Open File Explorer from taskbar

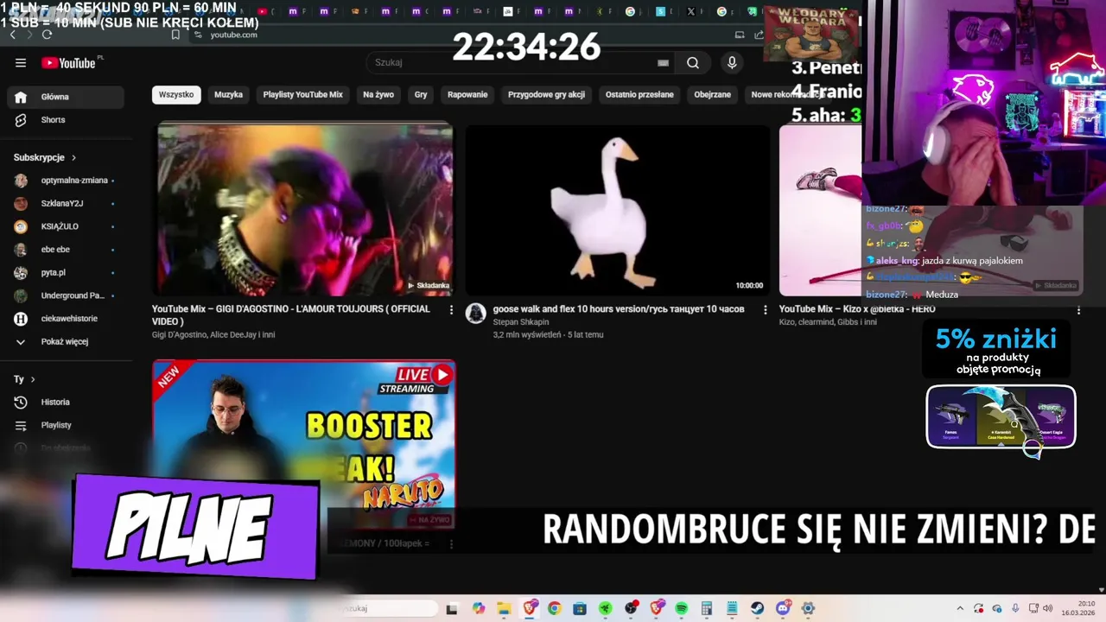coord(504,609)
